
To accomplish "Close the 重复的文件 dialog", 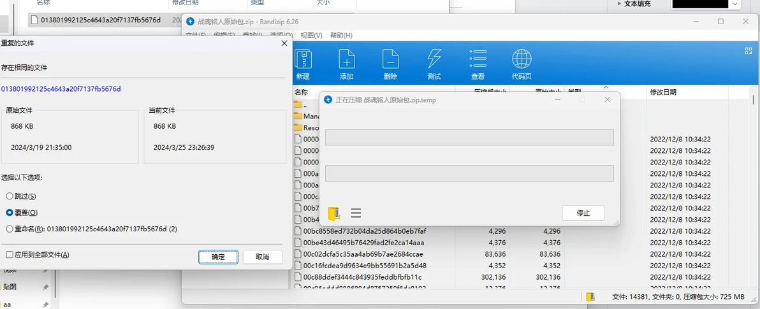I will 284,43.
